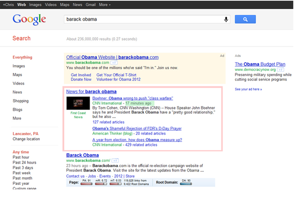Open +Chris in the top bar

8,5
